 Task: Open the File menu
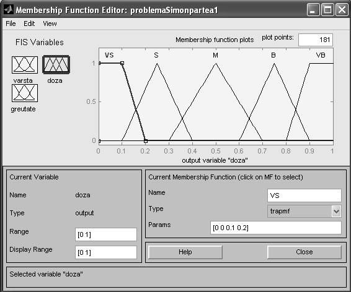(x=11, y=24)
